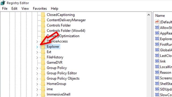Image resolution: width=172 pixels, height=97 pixels.
Task: Click the HomeGroup folder icon
Action: 43,84
